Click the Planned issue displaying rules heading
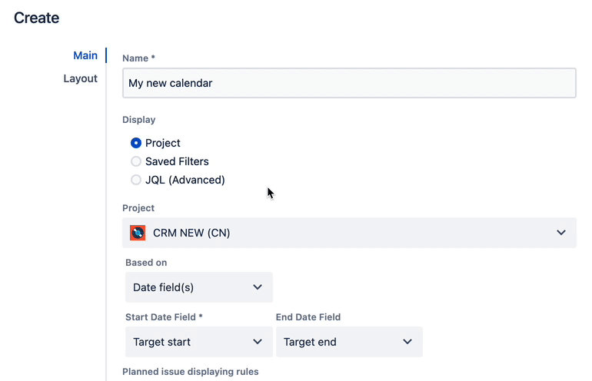 pyautogui.click(x=190, y=372)
